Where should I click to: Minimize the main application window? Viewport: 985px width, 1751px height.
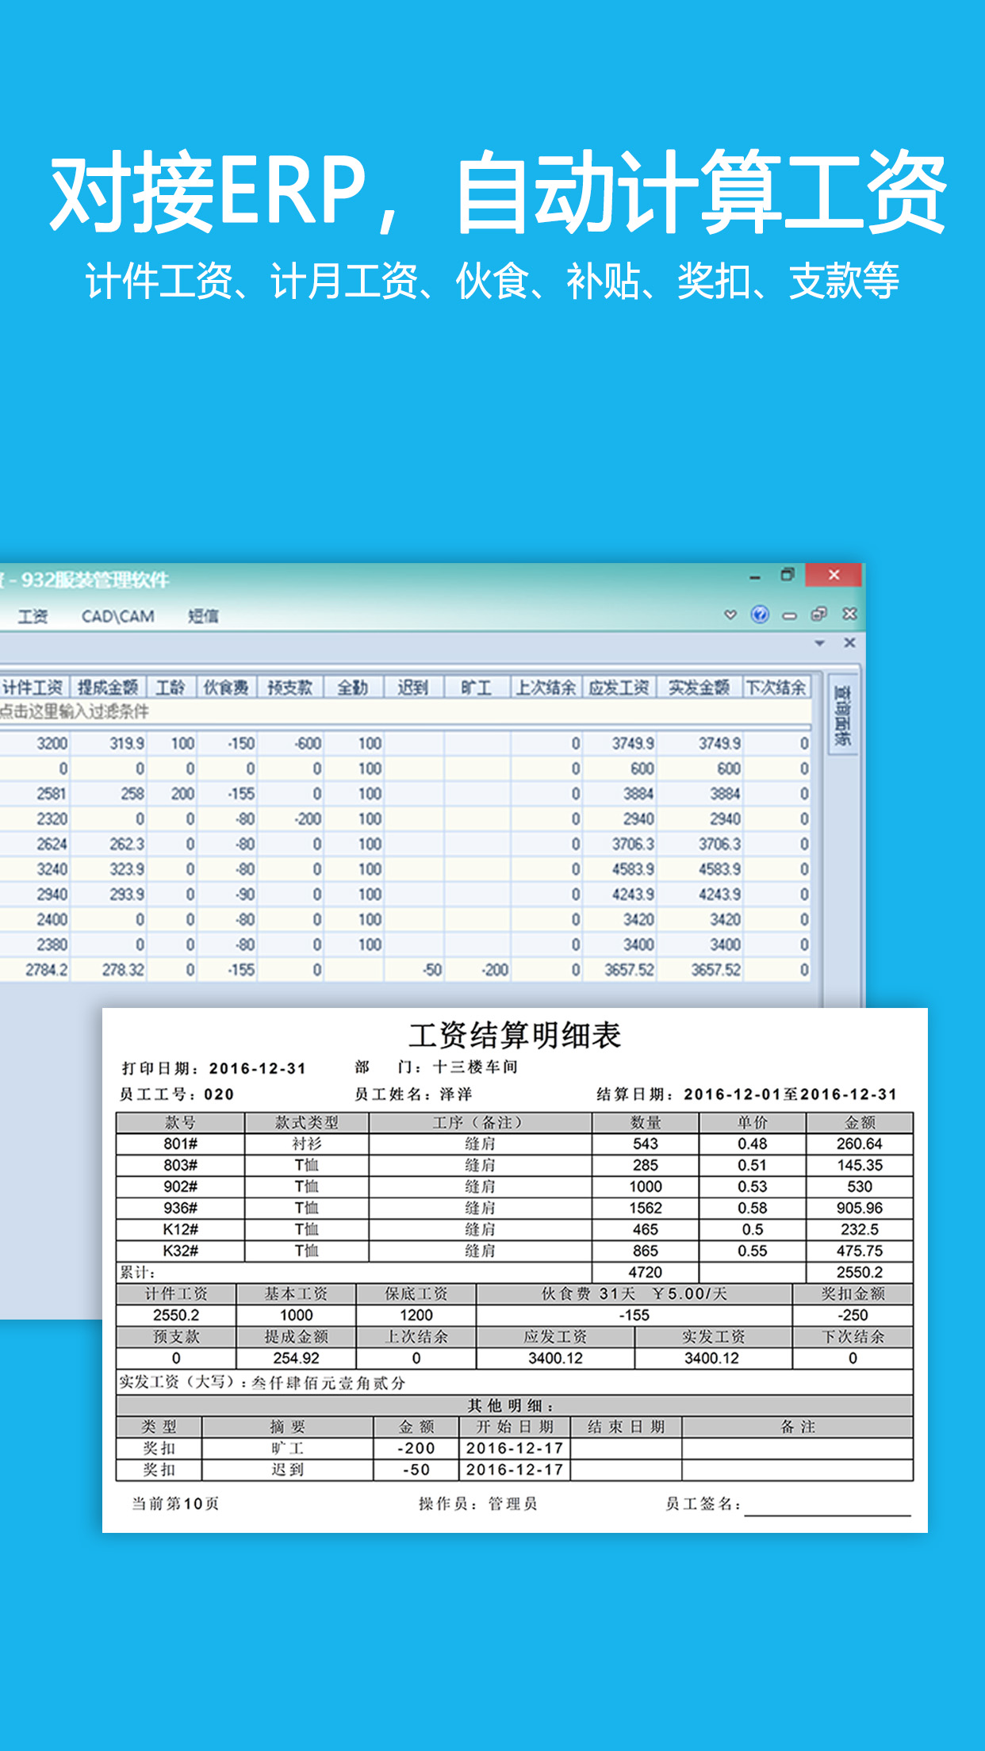coord(755,577)
